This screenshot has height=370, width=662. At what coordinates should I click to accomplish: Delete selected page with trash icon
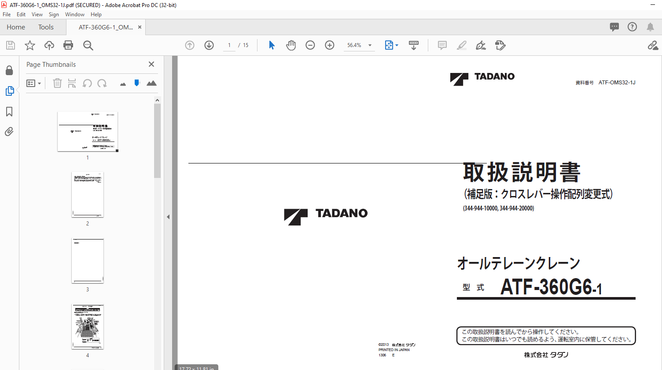[57, 83]
